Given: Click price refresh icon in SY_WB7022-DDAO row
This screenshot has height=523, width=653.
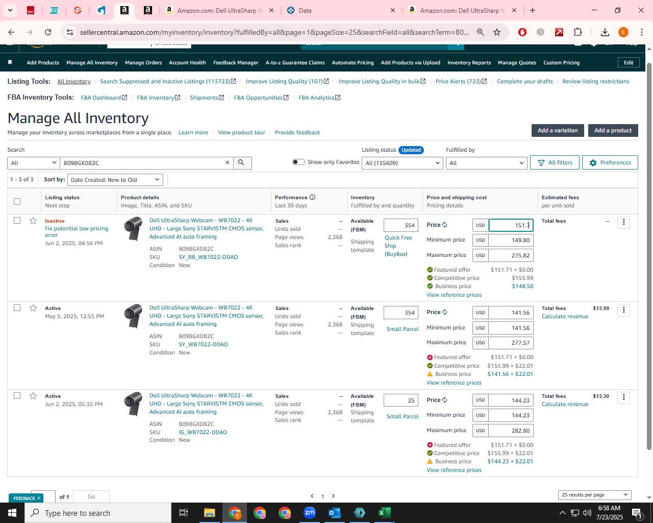Looking at the screenshot, I should [x=445, y=312].
